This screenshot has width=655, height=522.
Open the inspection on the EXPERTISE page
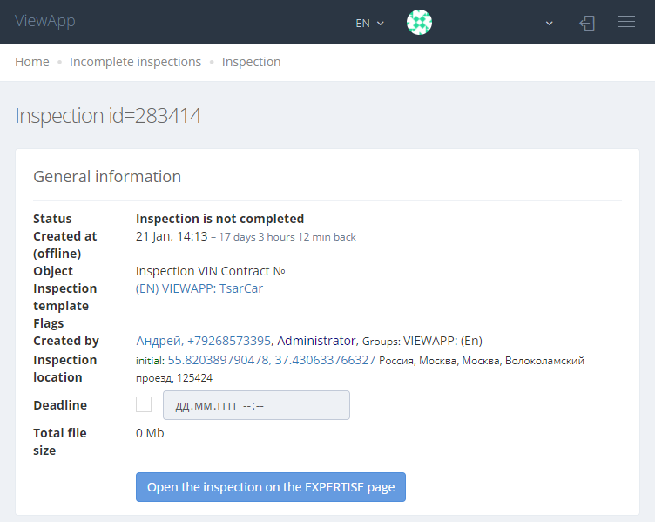point(271,487)
